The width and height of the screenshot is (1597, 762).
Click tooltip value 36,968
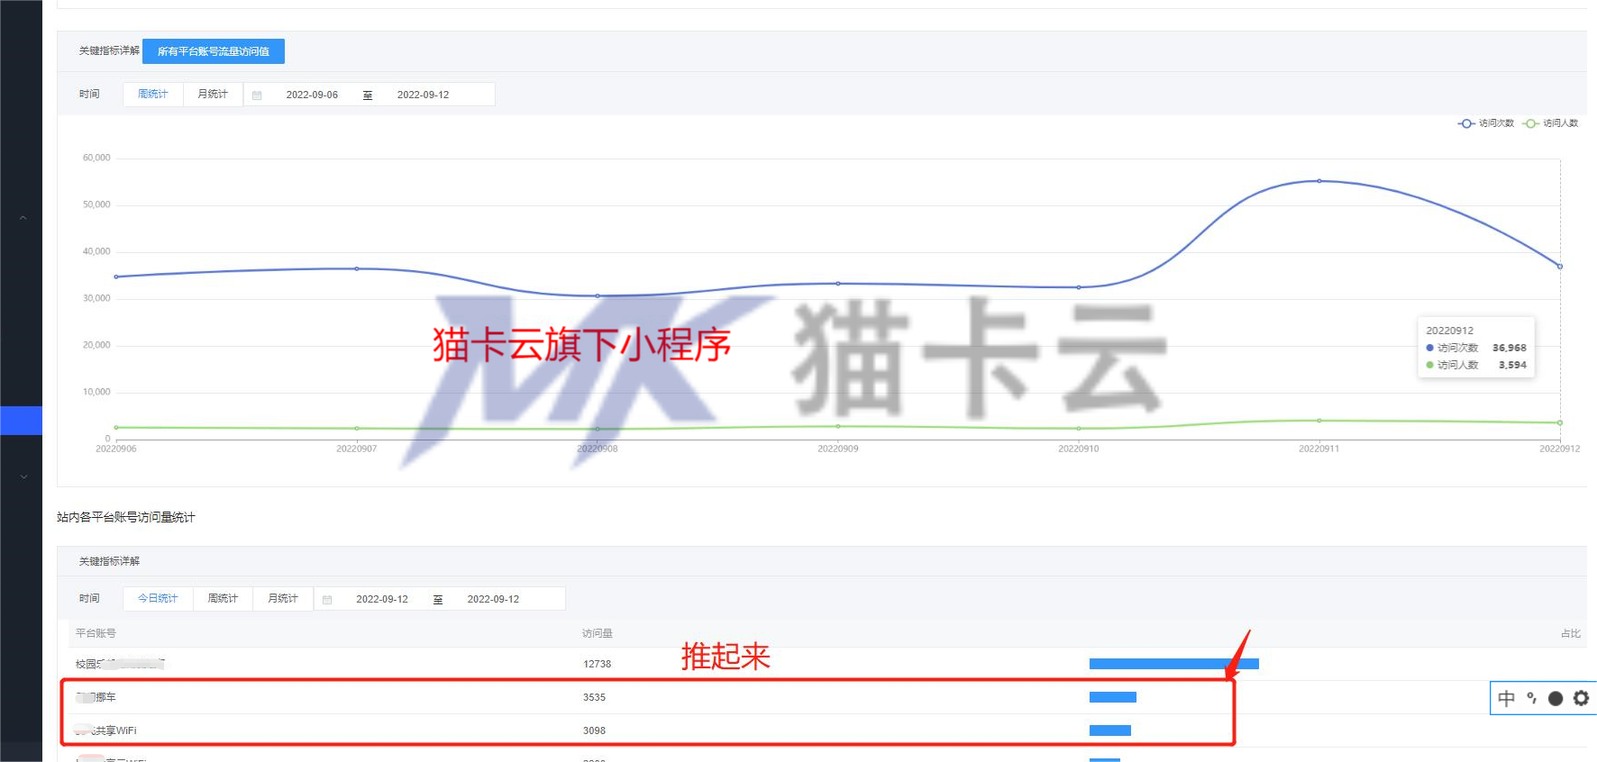coord(1510,348)
